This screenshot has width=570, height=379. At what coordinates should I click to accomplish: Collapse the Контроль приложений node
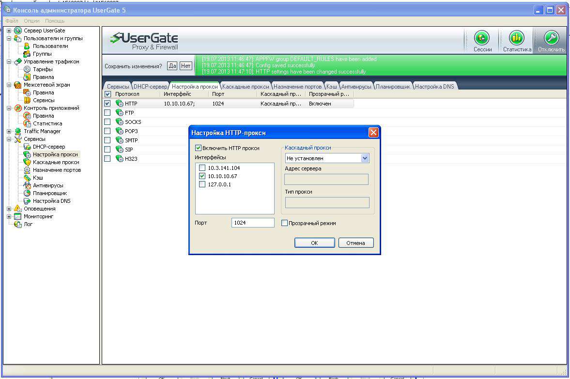(x=9, y=108)
